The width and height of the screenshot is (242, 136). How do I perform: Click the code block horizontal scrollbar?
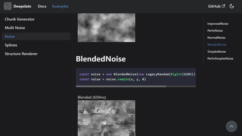(121, 86)
